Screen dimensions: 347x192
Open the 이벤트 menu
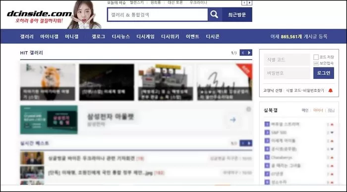[192, 37]
